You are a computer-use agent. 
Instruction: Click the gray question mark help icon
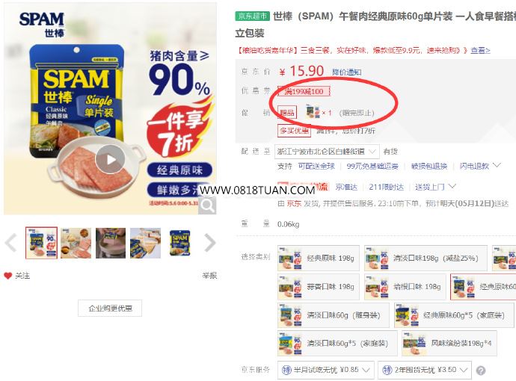(x=480, y=371)
